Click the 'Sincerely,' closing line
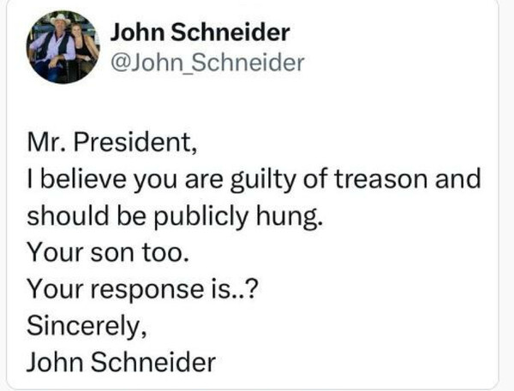 tap(87, 327)
